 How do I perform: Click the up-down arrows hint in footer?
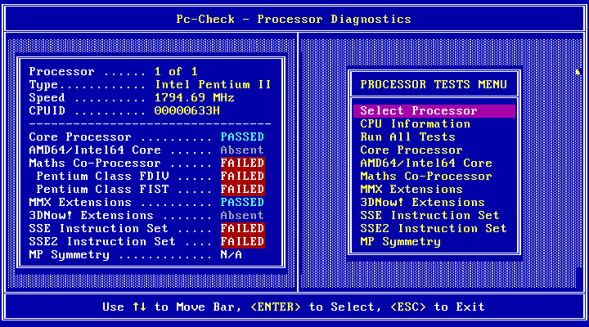139,307
